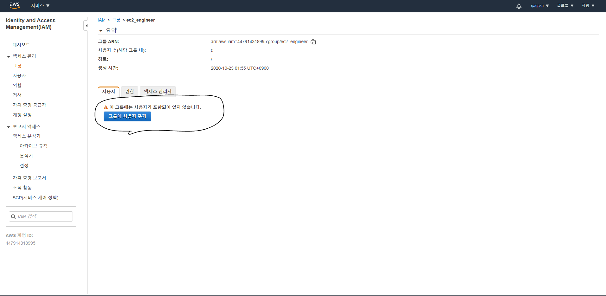Switch to the 액세스 관리자 tab
Viewport: 606px width, 296px height.
pos(158,92)
